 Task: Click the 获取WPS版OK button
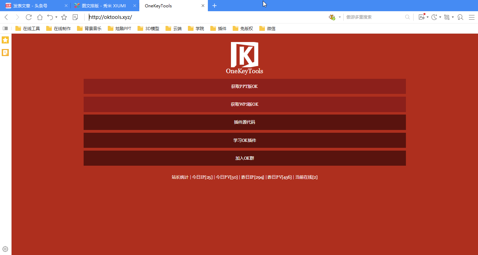(245, 104)
